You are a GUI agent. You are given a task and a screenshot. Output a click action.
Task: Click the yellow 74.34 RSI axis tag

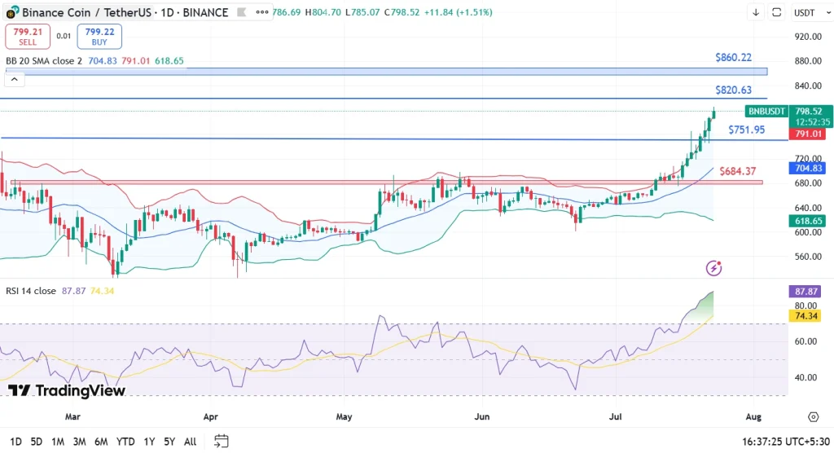pyautogui.click(x=805, y=316)
